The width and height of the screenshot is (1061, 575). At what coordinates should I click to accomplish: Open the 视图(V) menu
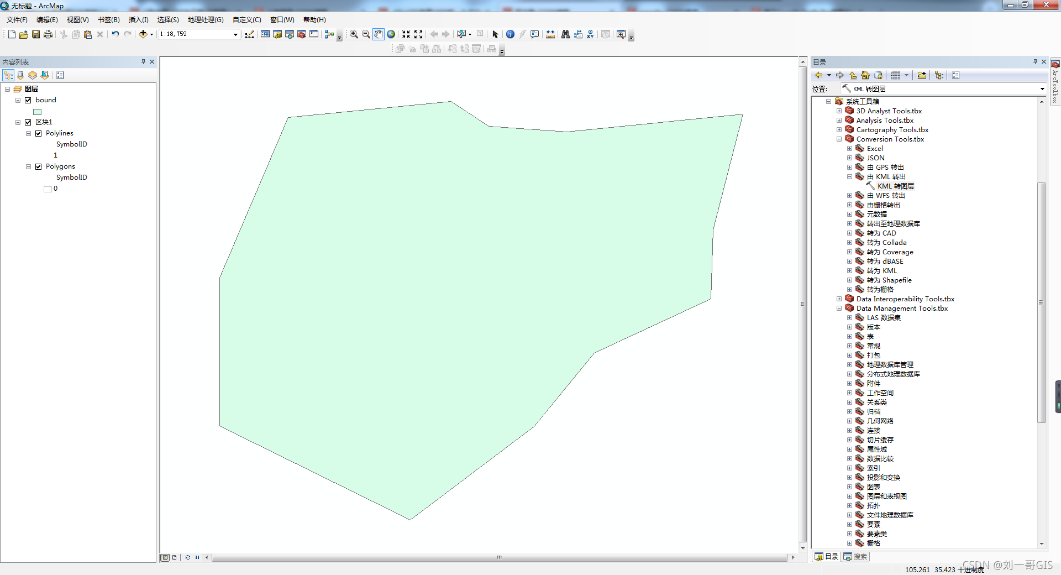point(77,20)
